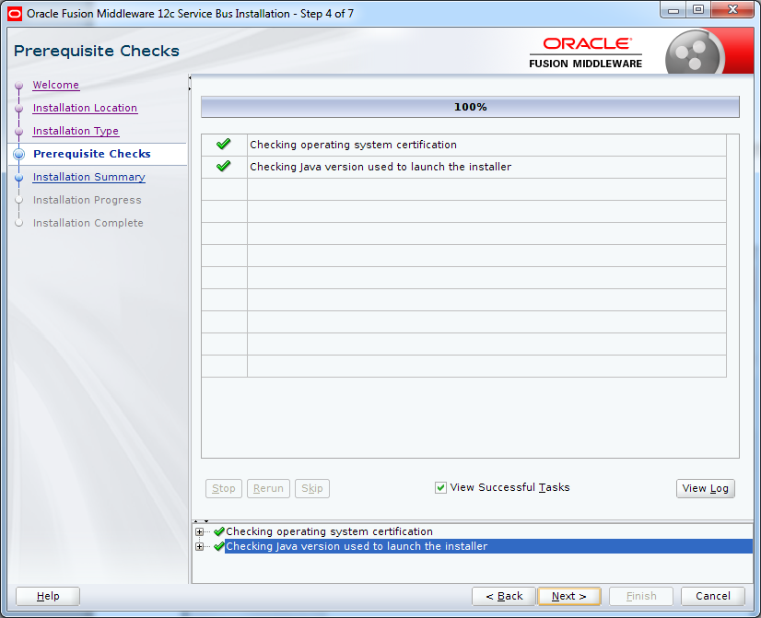Select the Prerequisite Checks step
Image resolution: width=761 pixels, height=618 pixels.
pos(92,154)
